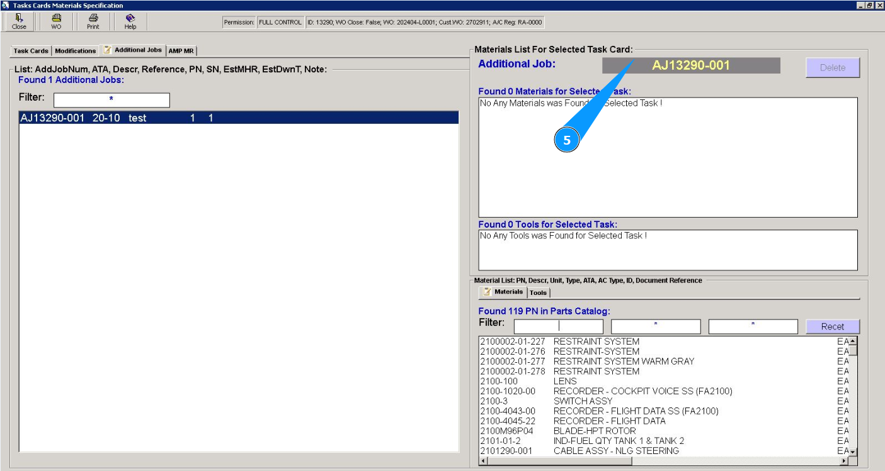Click the Print toolbar icon

point(93,21)
